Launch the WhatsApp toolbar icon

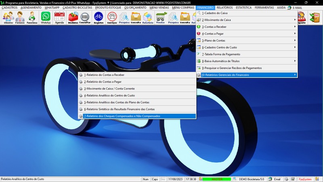(x=46, y=17)
